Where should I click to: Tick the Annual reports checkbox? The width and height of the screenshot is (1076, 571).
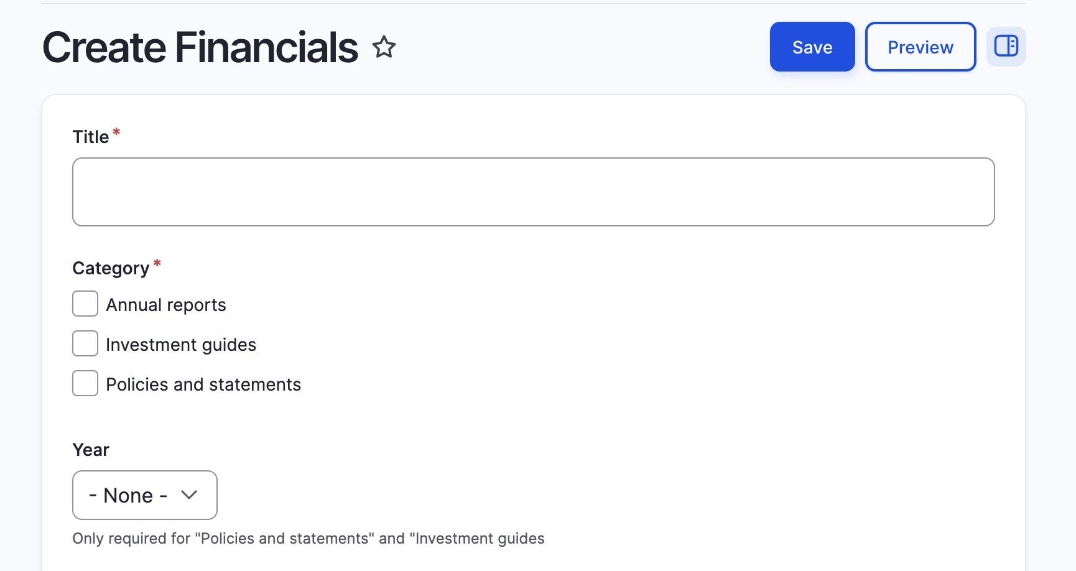(85, 304)
